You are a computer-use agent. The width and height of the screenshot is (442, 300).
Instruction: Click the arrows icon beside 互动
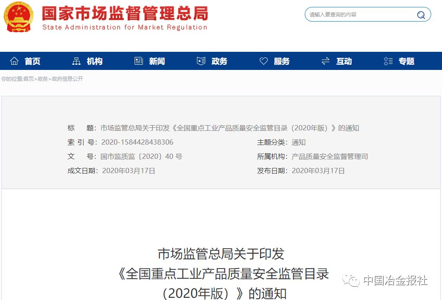click(x=326, y=61)
